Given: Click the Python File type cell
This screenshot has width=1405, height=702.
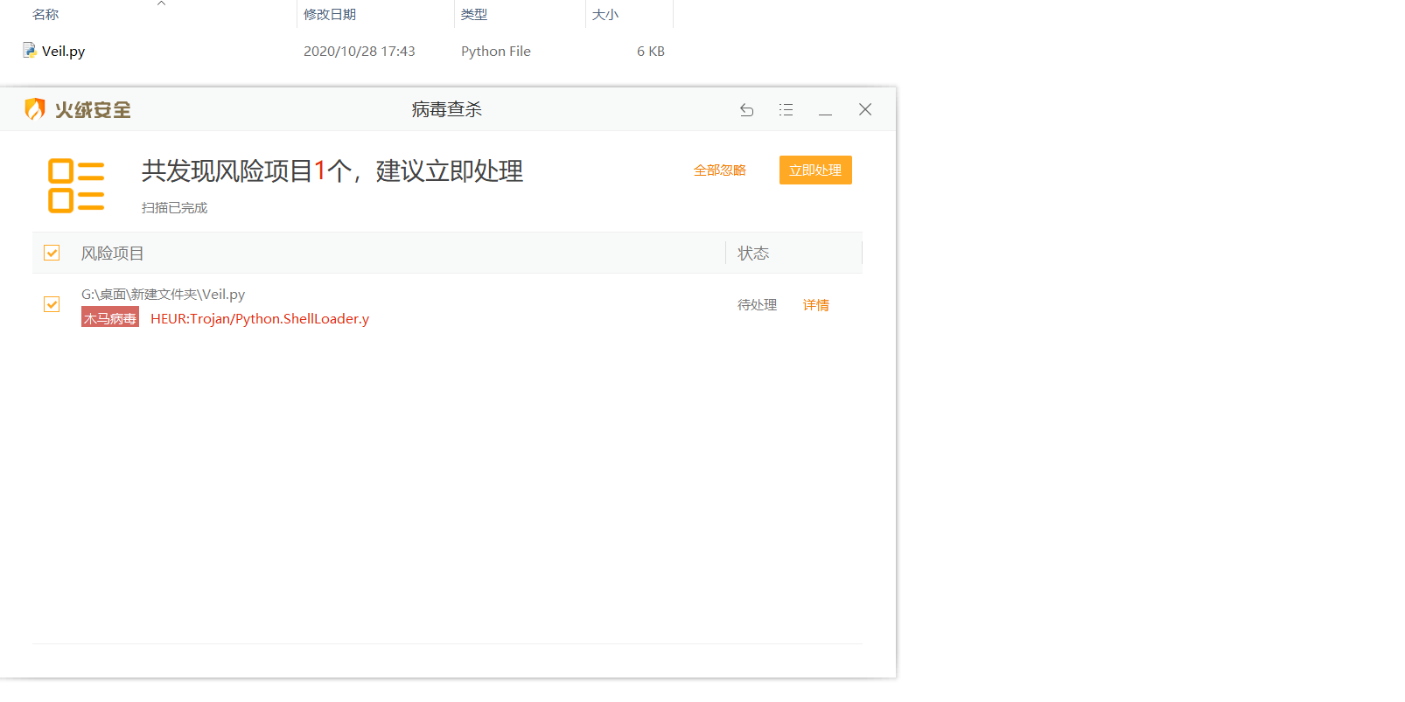Looking at the screenshot, I should tap(496, 52).
